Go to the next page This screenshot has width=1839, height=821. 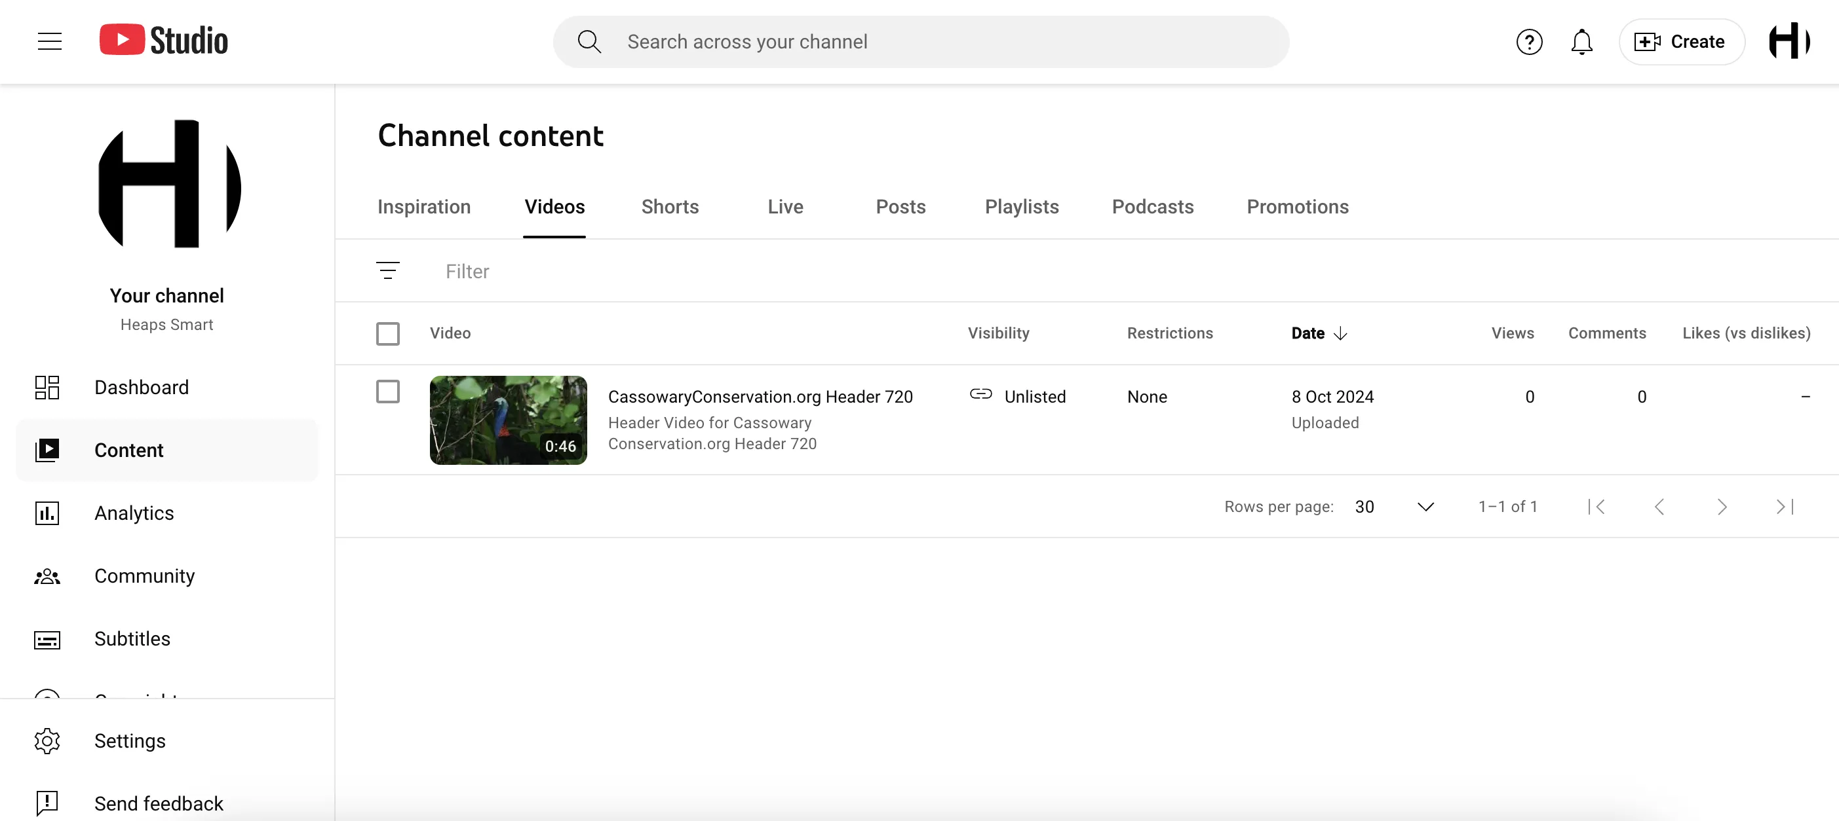pyautogui.click(x=1721, y=507)
